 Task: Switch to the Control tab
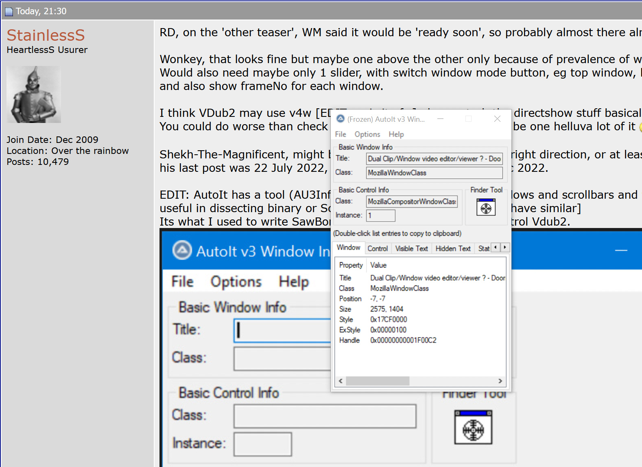pyautogui.click(x=378, y=248)
